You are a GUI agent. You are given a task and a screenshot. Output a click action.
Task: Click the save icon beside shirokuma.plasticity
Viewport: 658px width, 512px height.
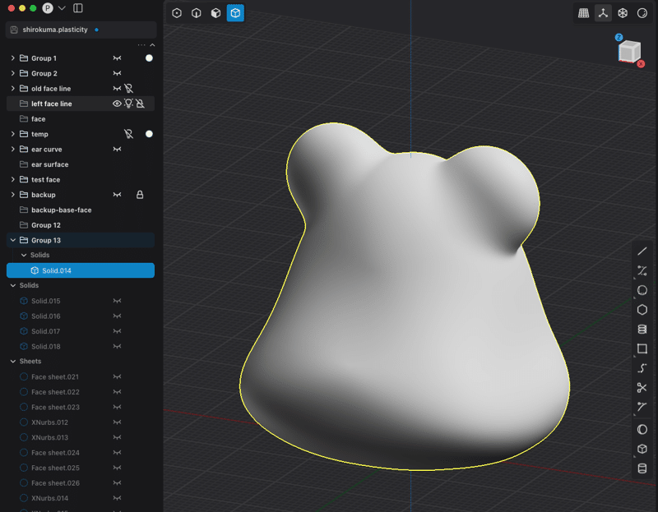coord(14,30)
